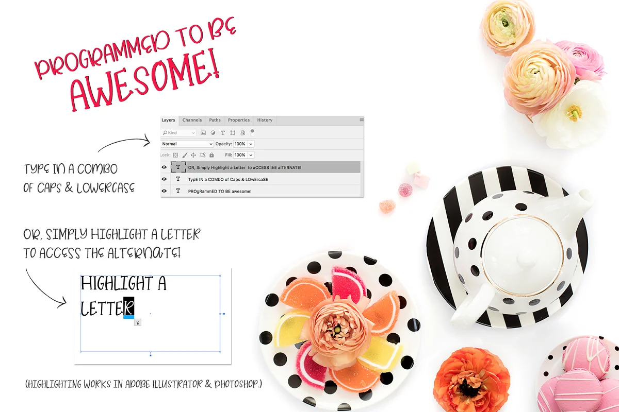Switch to the Channels tab
Screen dimensions: 619x412
point(192,120)
